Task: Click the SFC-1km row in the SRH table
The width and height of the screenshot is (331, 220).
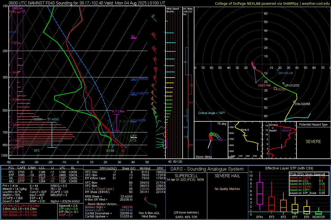Action: tap(125, 172)
